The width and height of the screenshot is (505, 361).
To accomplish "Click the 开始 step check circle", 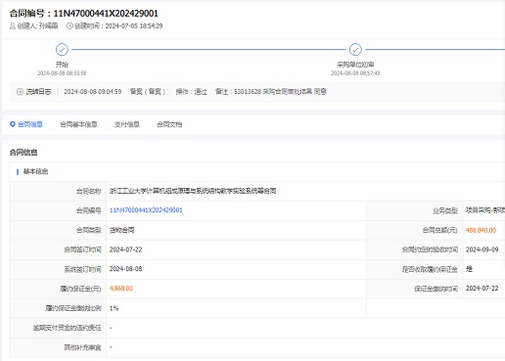I will tap(62, 50).
